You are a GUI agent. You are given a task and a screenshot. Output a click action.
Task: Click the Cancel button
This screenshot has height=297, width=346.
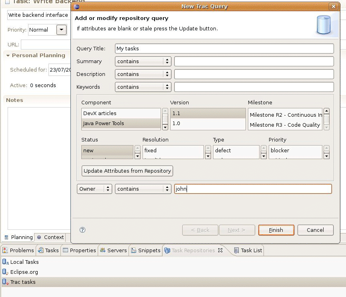click(315, 230)
